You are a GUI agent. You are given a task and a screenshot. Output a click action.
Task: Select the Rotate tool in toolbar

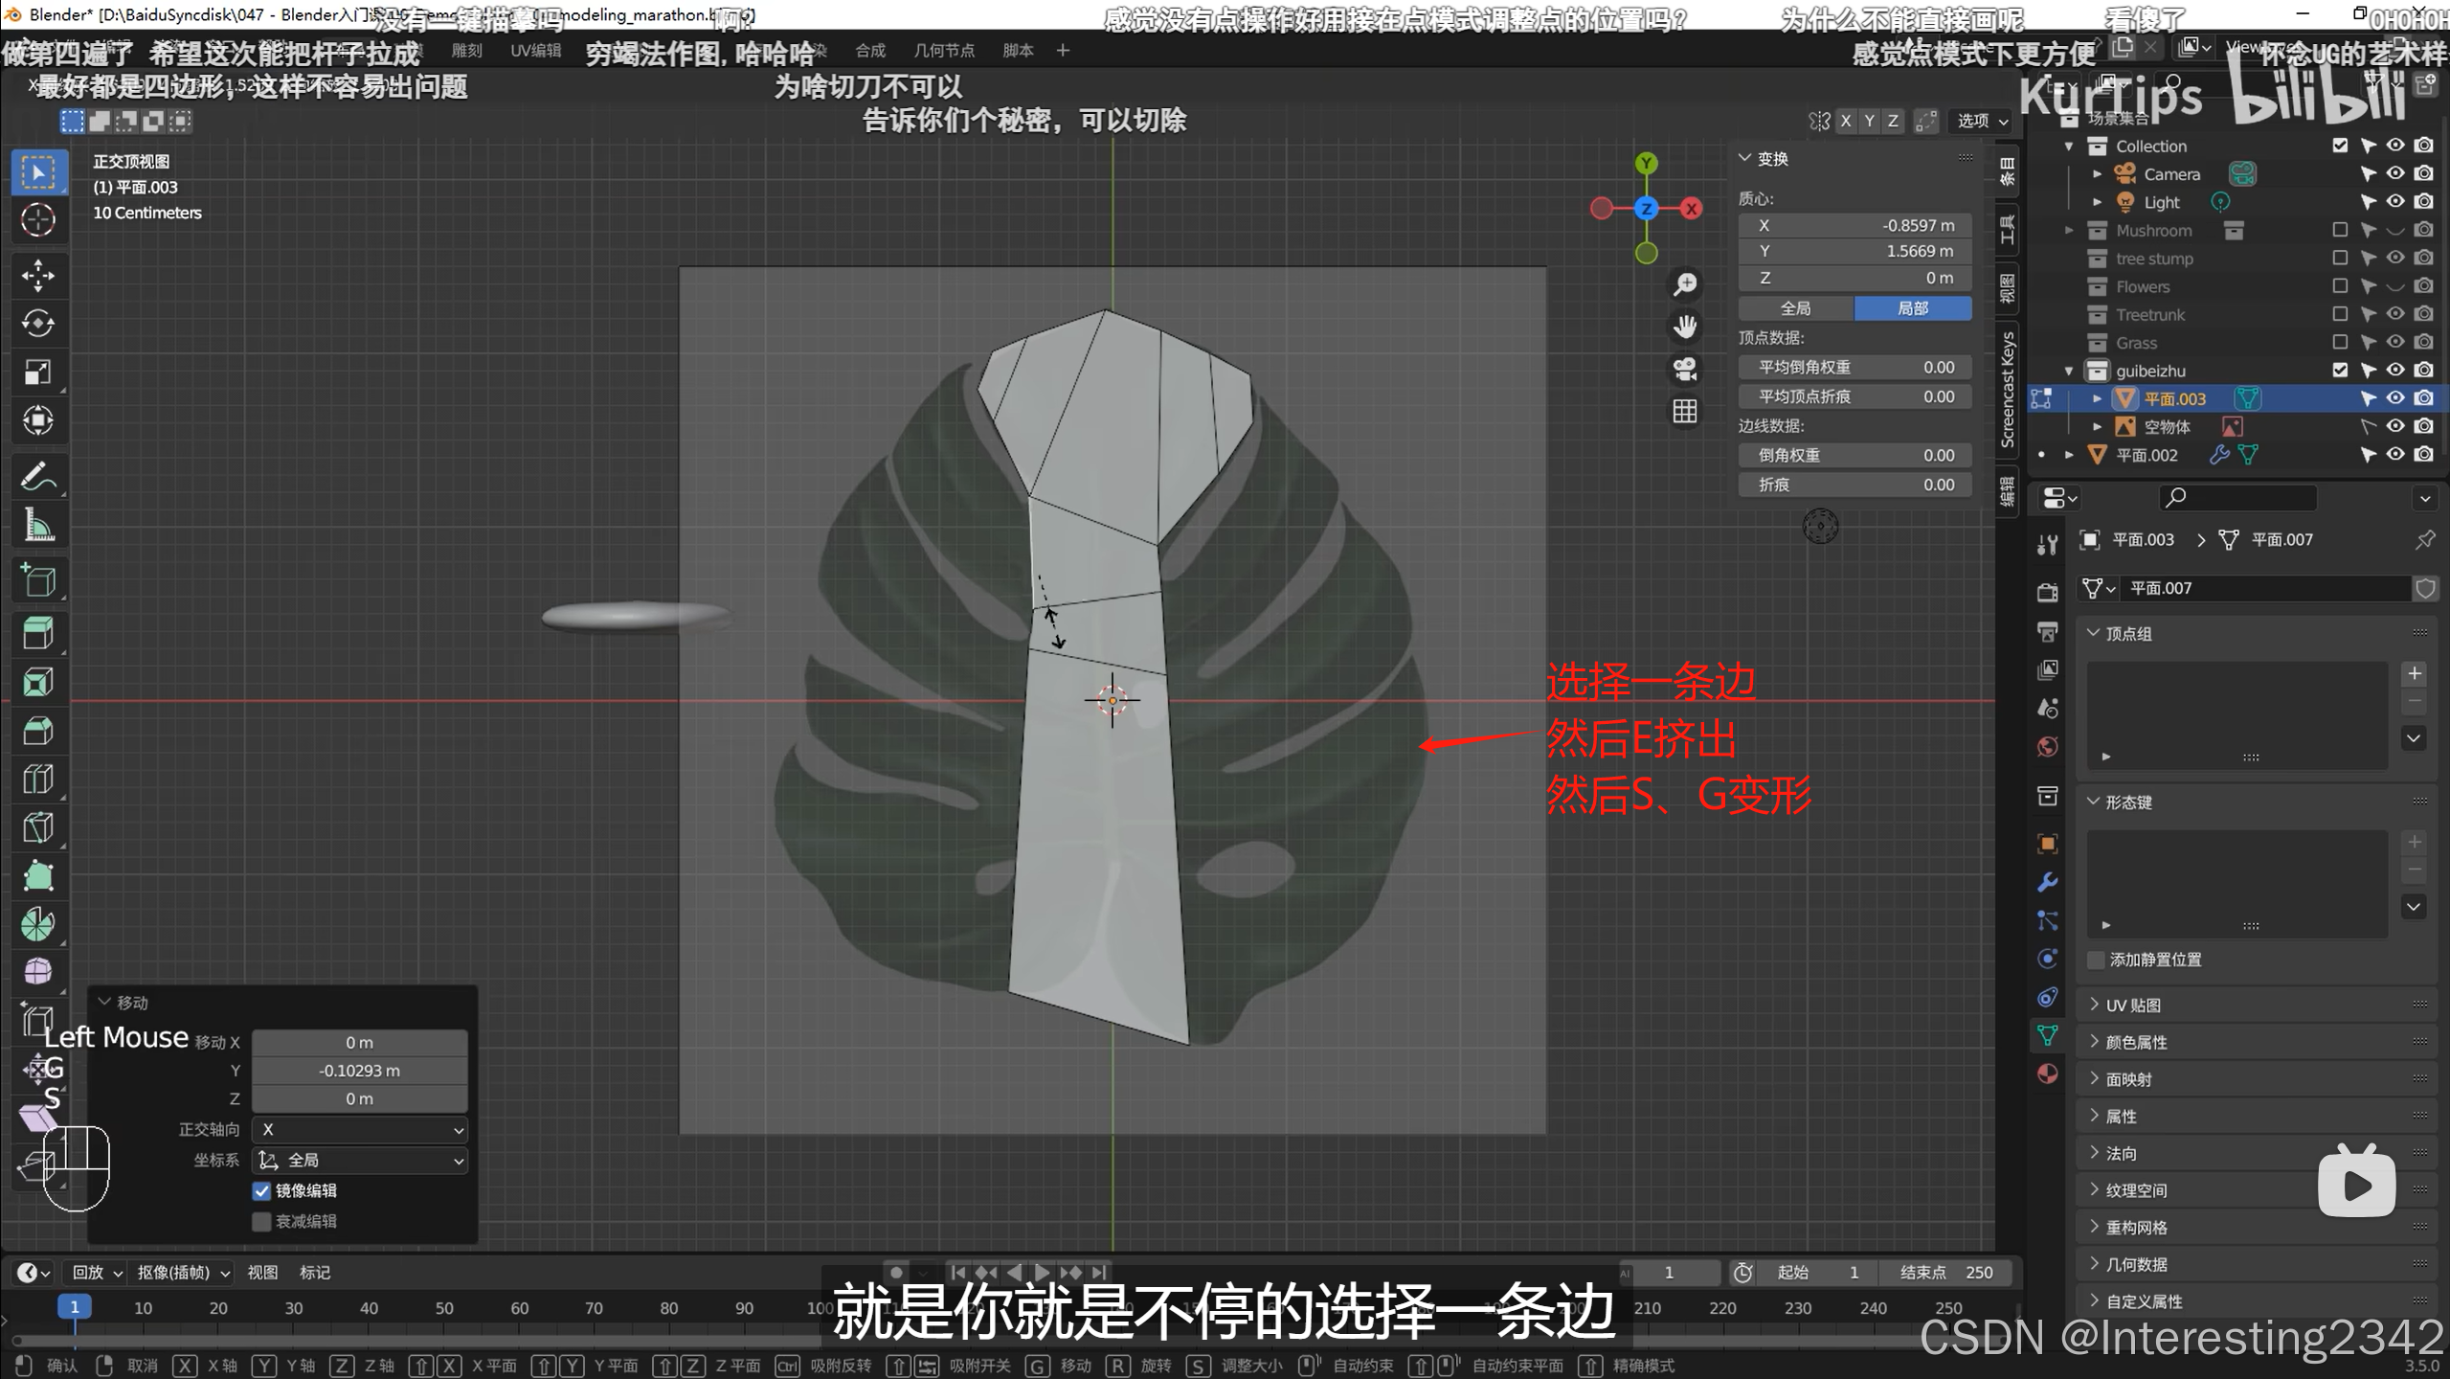(x=38, y=324)
